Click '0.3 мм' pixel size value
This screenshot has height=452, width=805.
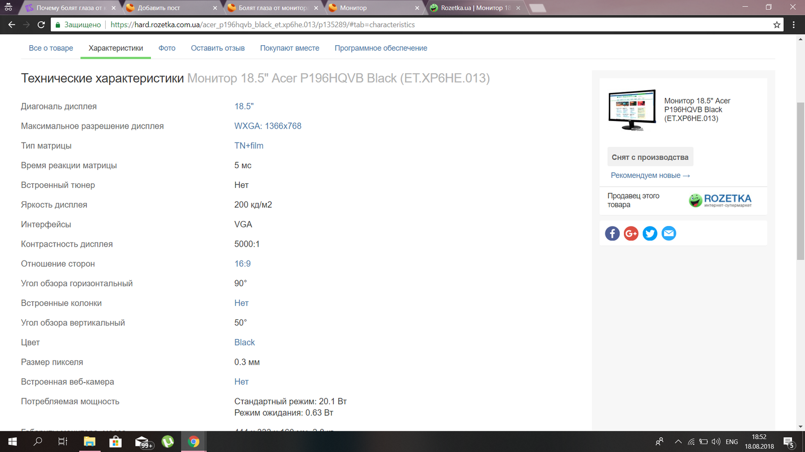[x=247, y=362]
